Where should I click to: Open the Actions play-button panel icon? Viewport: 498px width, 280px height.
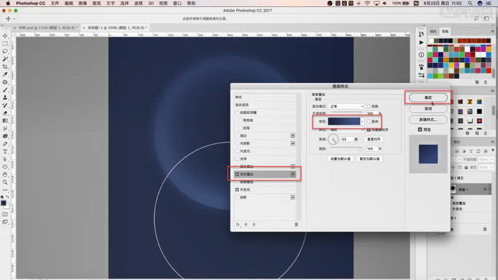pyautogui.click(x=421, y=42)
